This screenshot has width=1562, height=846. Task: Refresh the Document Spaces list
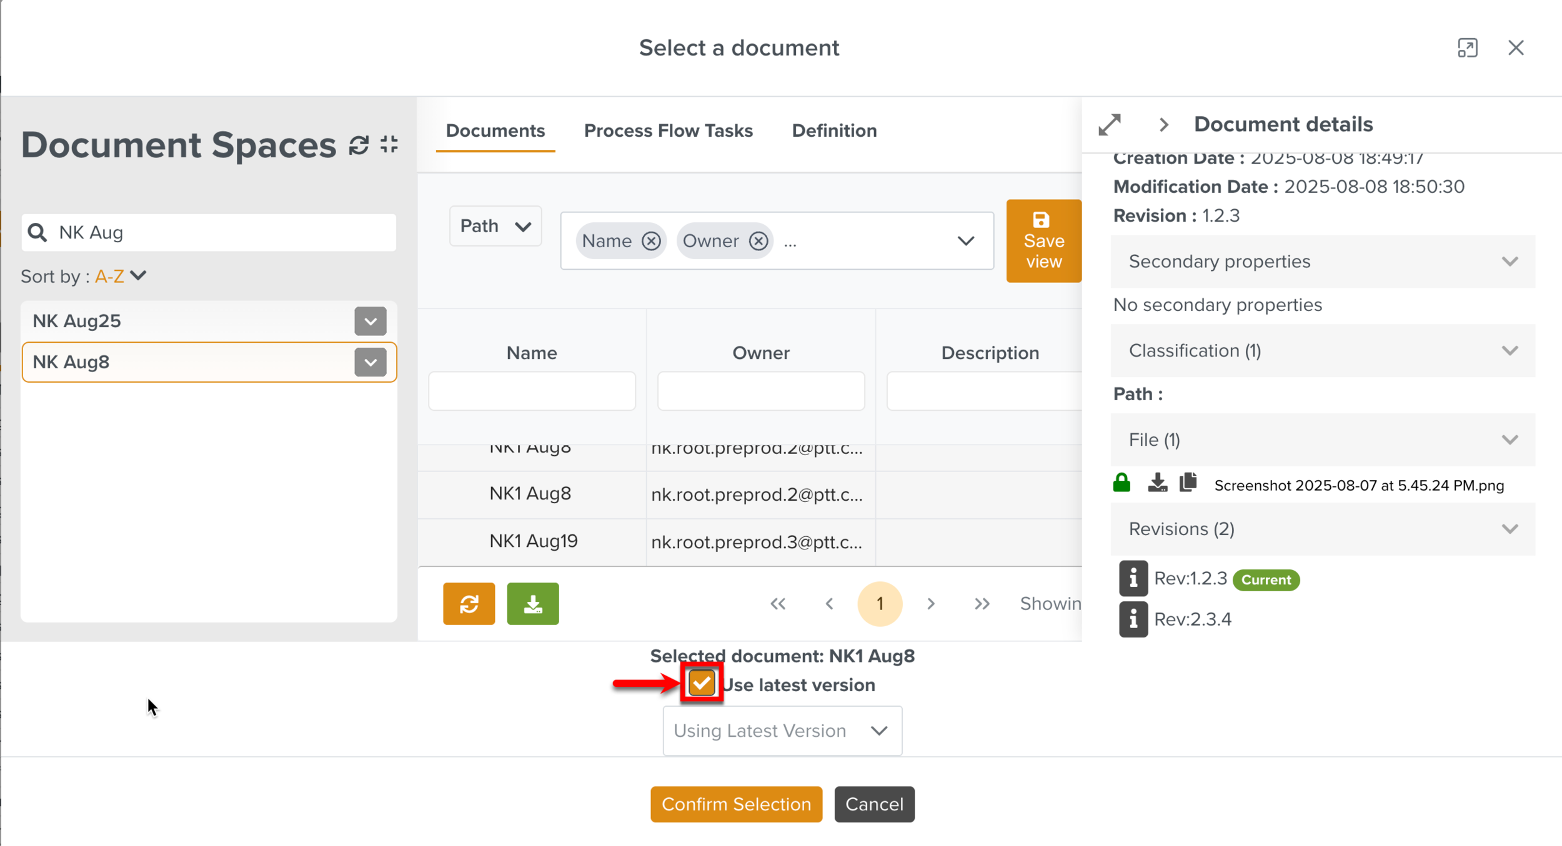point(359,145)
